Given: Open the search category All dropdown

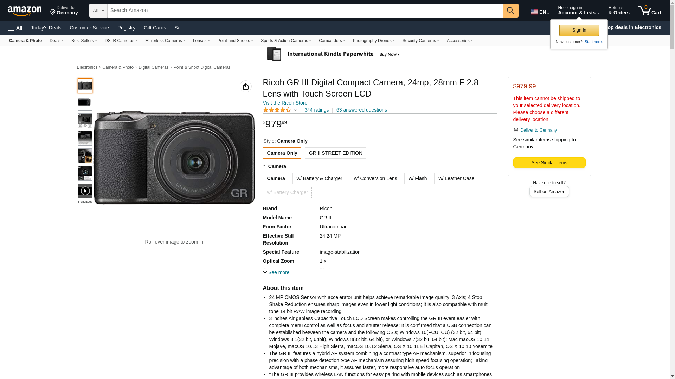Looking at the screenshot, I should [x=98, y=11].
